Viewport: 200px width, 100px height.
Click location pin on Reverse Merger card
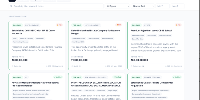point(72,66)
